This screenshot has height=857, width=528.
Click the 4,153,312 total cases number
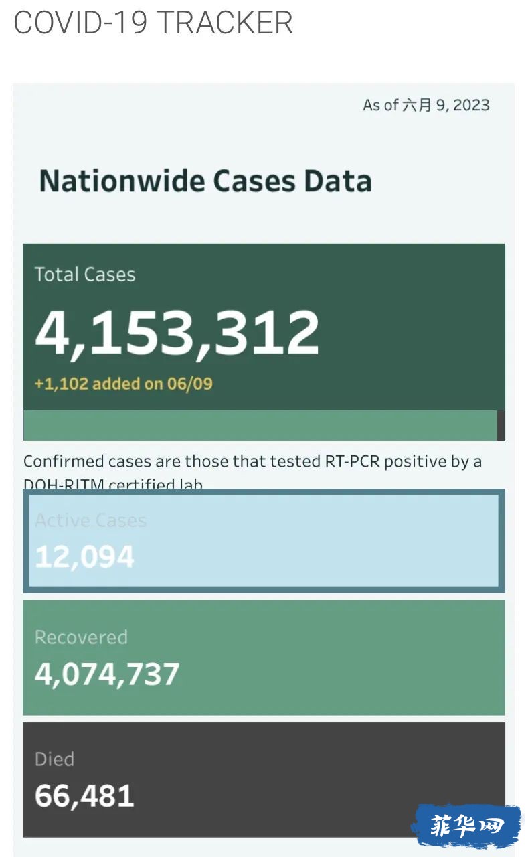(x=177, y=333)
